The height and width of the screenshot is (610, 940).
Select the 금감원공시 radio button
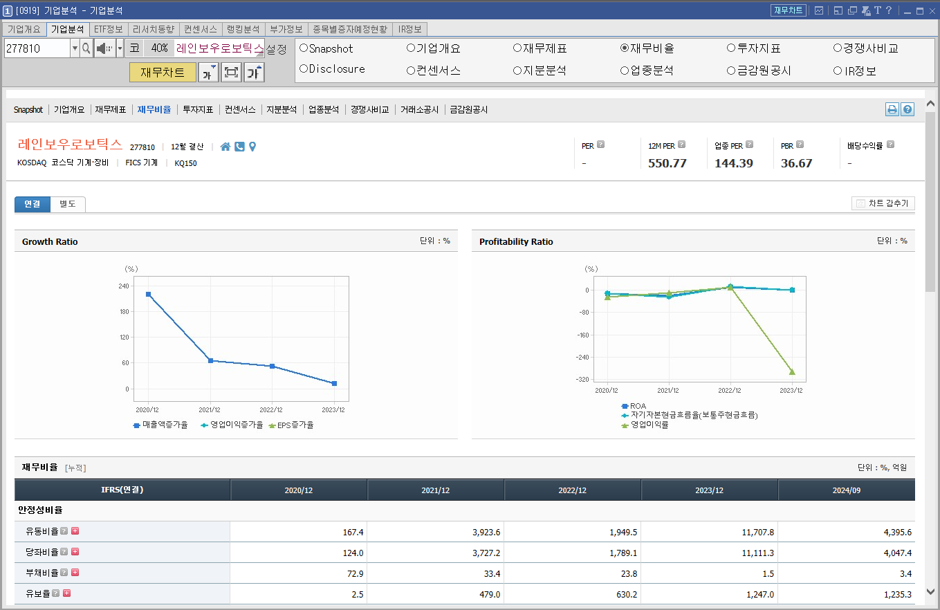click(x=731, y=71)
